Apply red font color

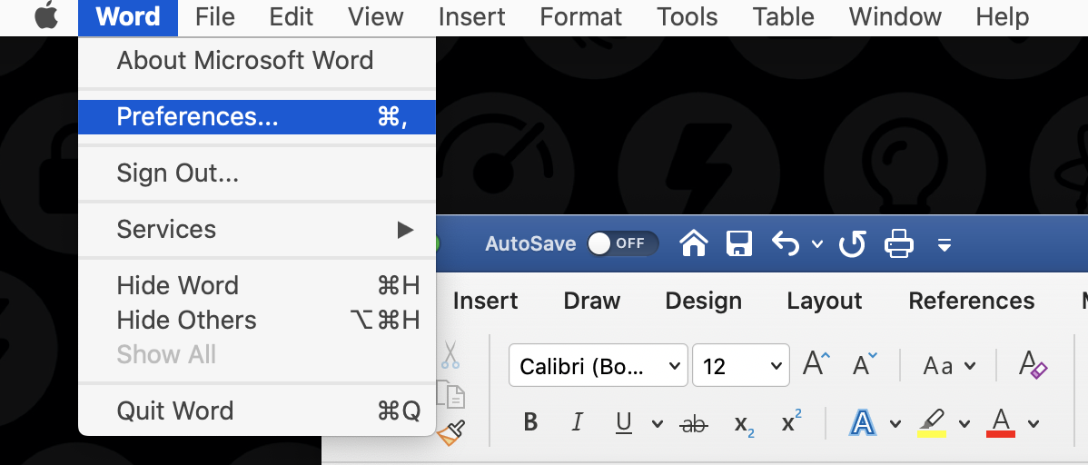pos(1001,422)
